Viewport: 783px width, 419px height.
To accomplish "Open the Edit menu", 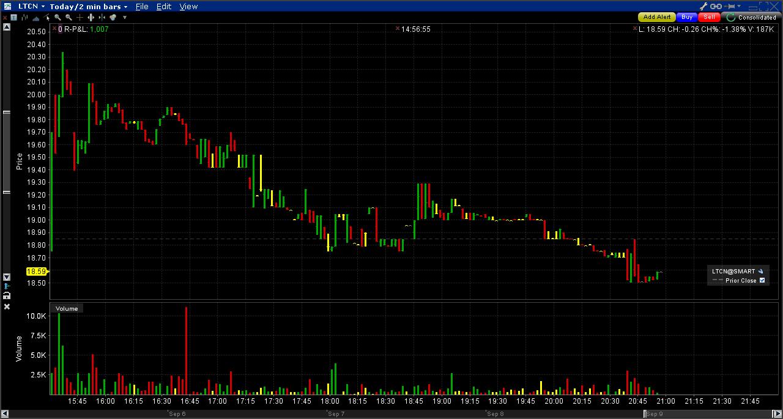I will 164,7.
